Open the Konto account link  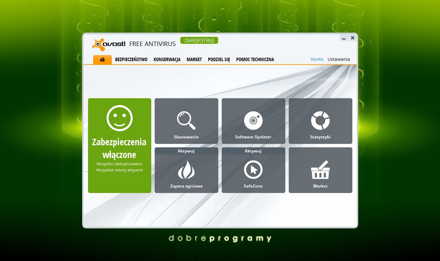click(317, 59)
